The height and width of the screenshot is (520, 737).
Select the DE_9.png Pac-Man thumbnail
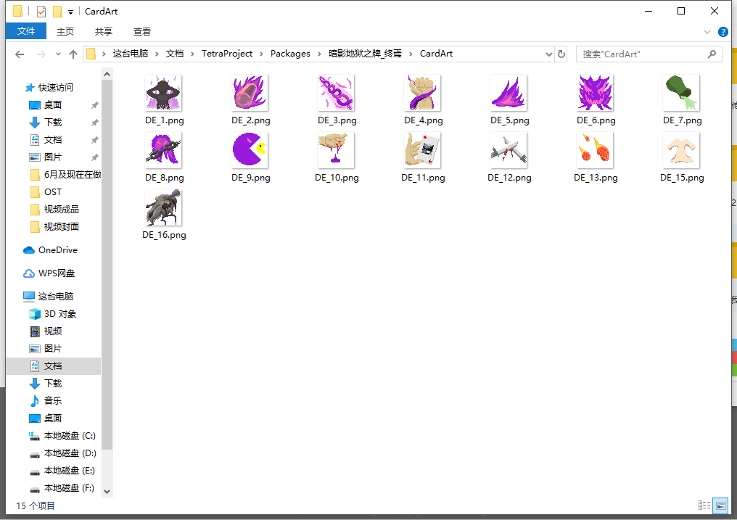pos(250,150)
